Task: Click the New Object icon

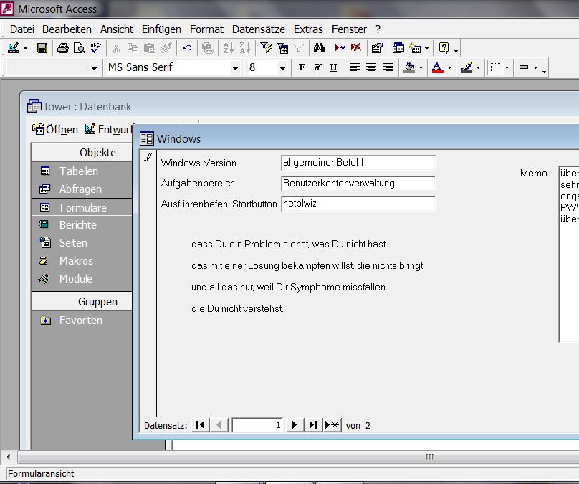Action: pyautogui.click(x=415, y=48)
